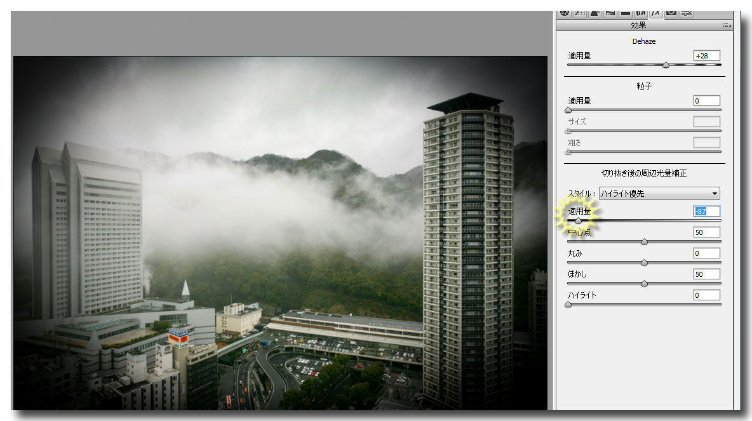Click the ぼかし value input field
The image size is (752, 421).
pos(706,274)
